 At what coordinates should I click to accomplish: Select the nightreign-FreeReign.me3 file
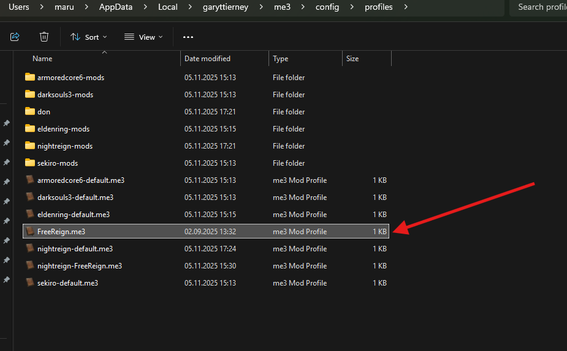tap(80, 266)
